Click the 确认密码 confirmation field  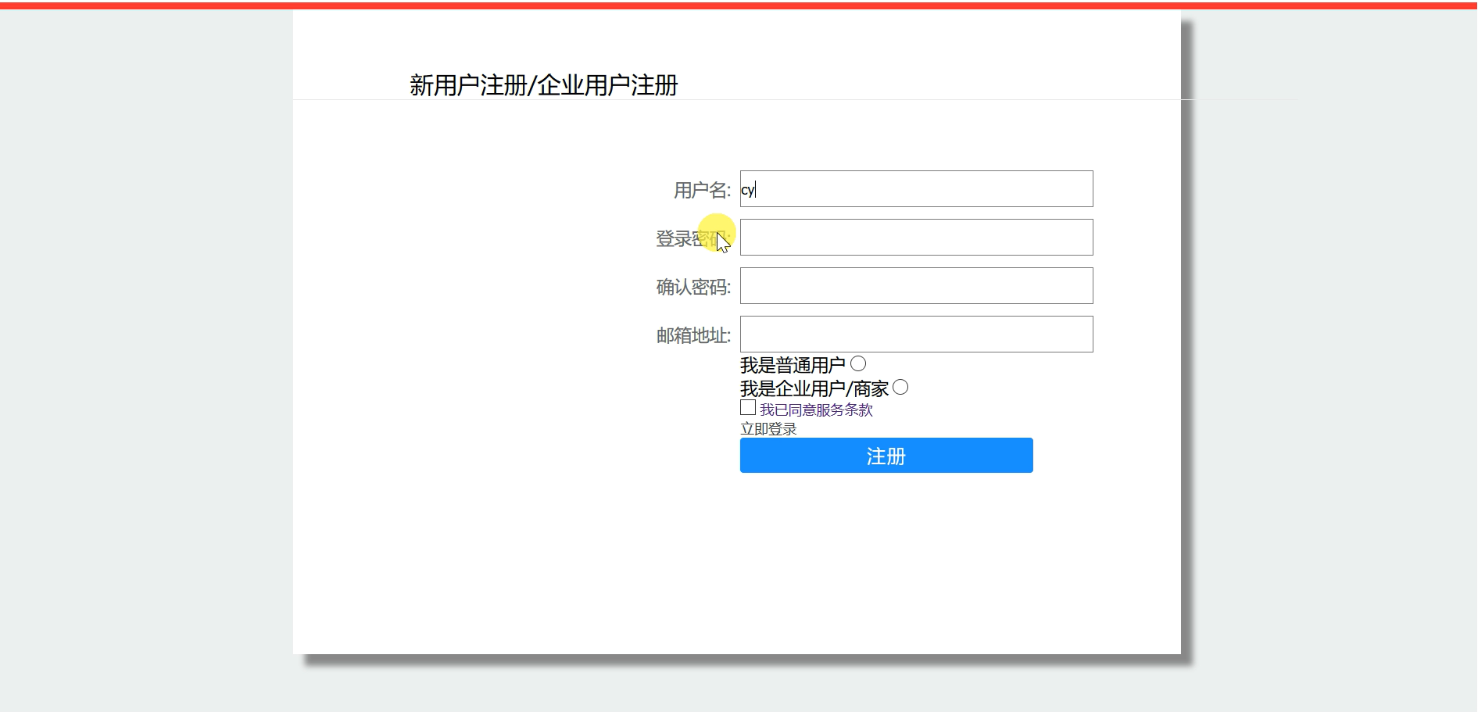(915, 285)
